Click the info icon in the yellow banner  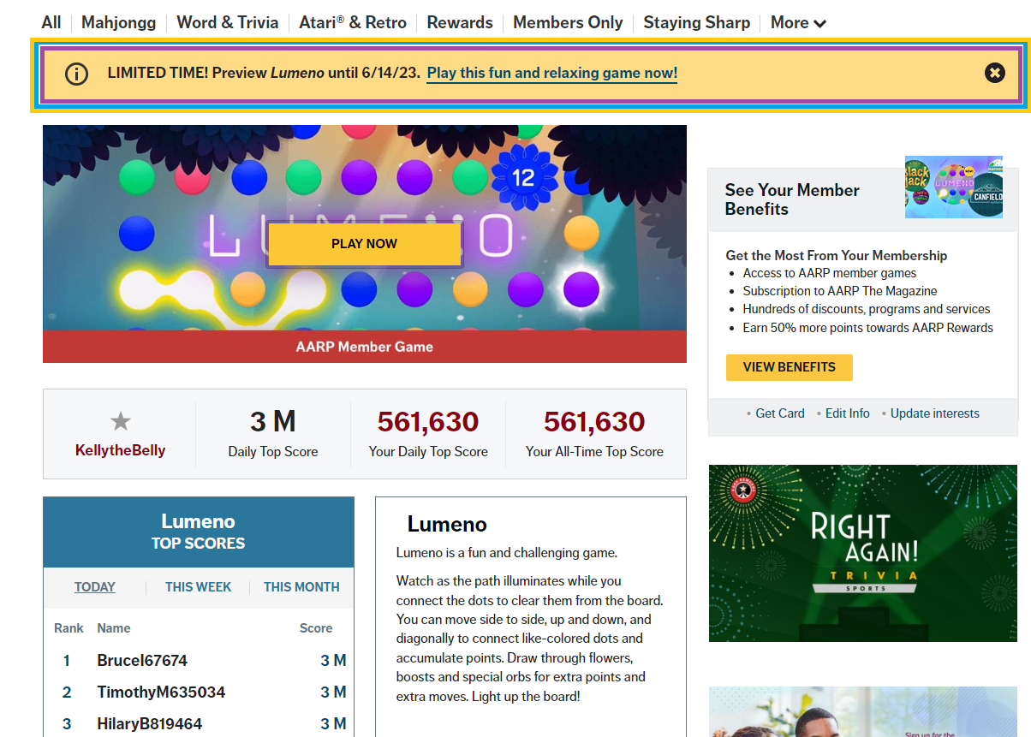click(x=76, y=74)
